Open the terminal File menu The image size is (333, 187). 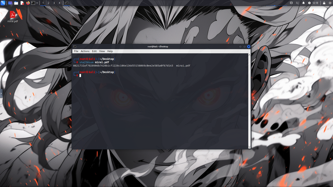point(76,51)
